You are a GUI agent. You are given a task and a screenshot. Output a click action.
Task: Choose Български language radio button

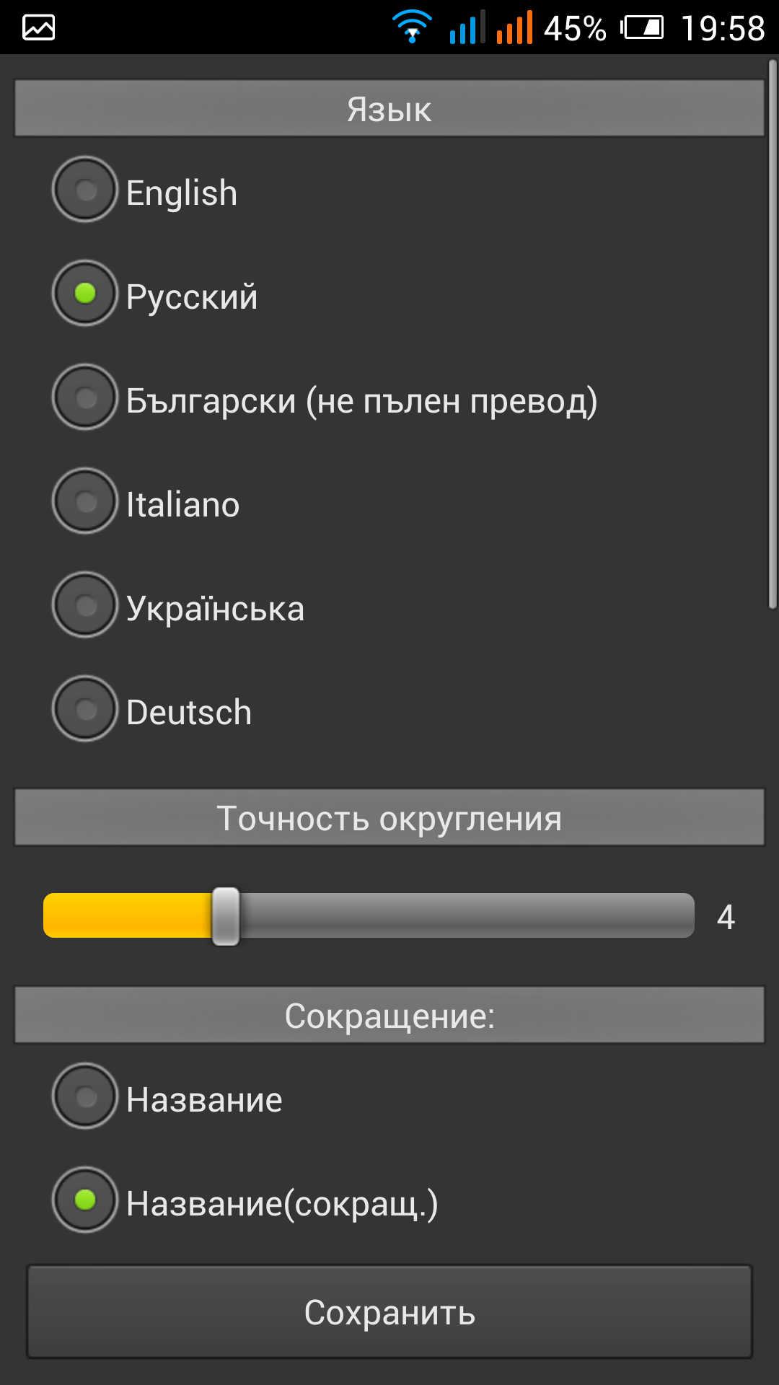(x=85, y=397)
